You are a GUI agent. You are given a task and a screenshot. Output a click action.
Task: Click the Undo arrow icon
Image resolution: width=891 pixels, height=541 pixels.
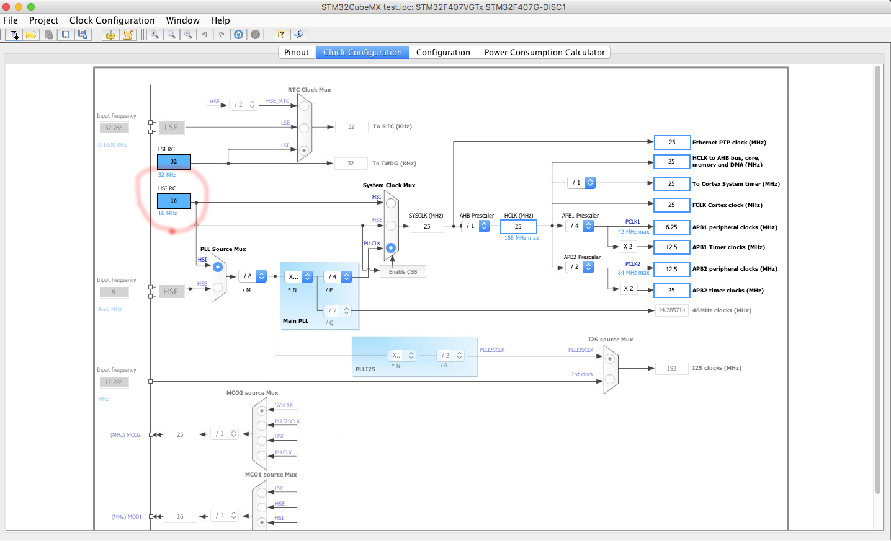(205, 35)
